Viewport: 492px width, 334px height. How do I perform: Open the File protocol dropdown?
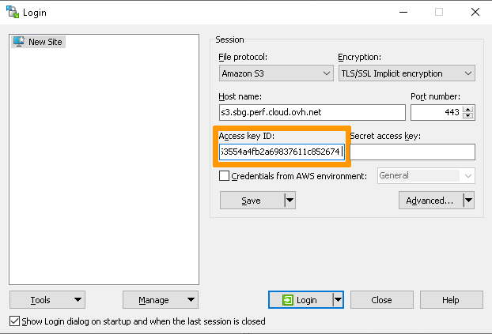pos(276,73)
